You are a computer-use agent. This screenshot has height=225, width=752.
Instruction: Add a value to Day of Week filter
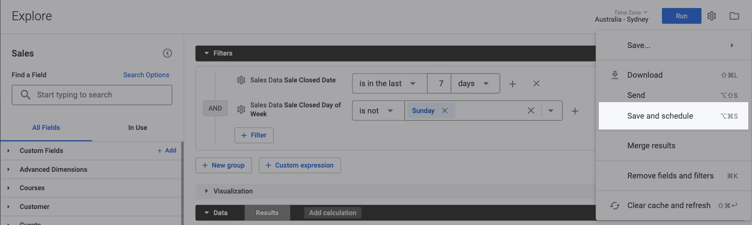pyautogui.click(x=575, y=111)
